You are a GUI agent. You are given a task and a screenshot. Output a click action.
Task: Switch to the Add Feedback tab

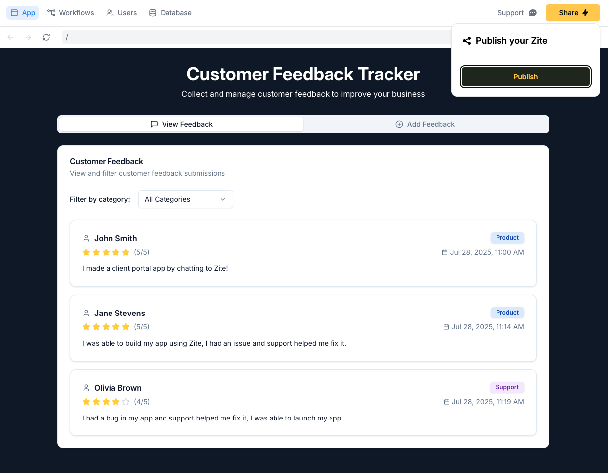coord(425,124)
